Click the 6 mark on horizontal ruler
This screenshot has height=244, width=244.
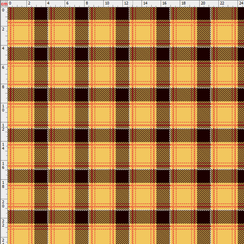[x=67, y=3]
